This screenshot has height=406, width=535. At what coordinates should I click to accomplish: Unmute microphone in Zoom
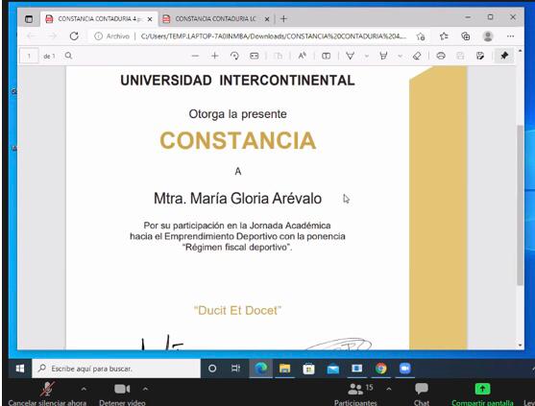point(47,394)
